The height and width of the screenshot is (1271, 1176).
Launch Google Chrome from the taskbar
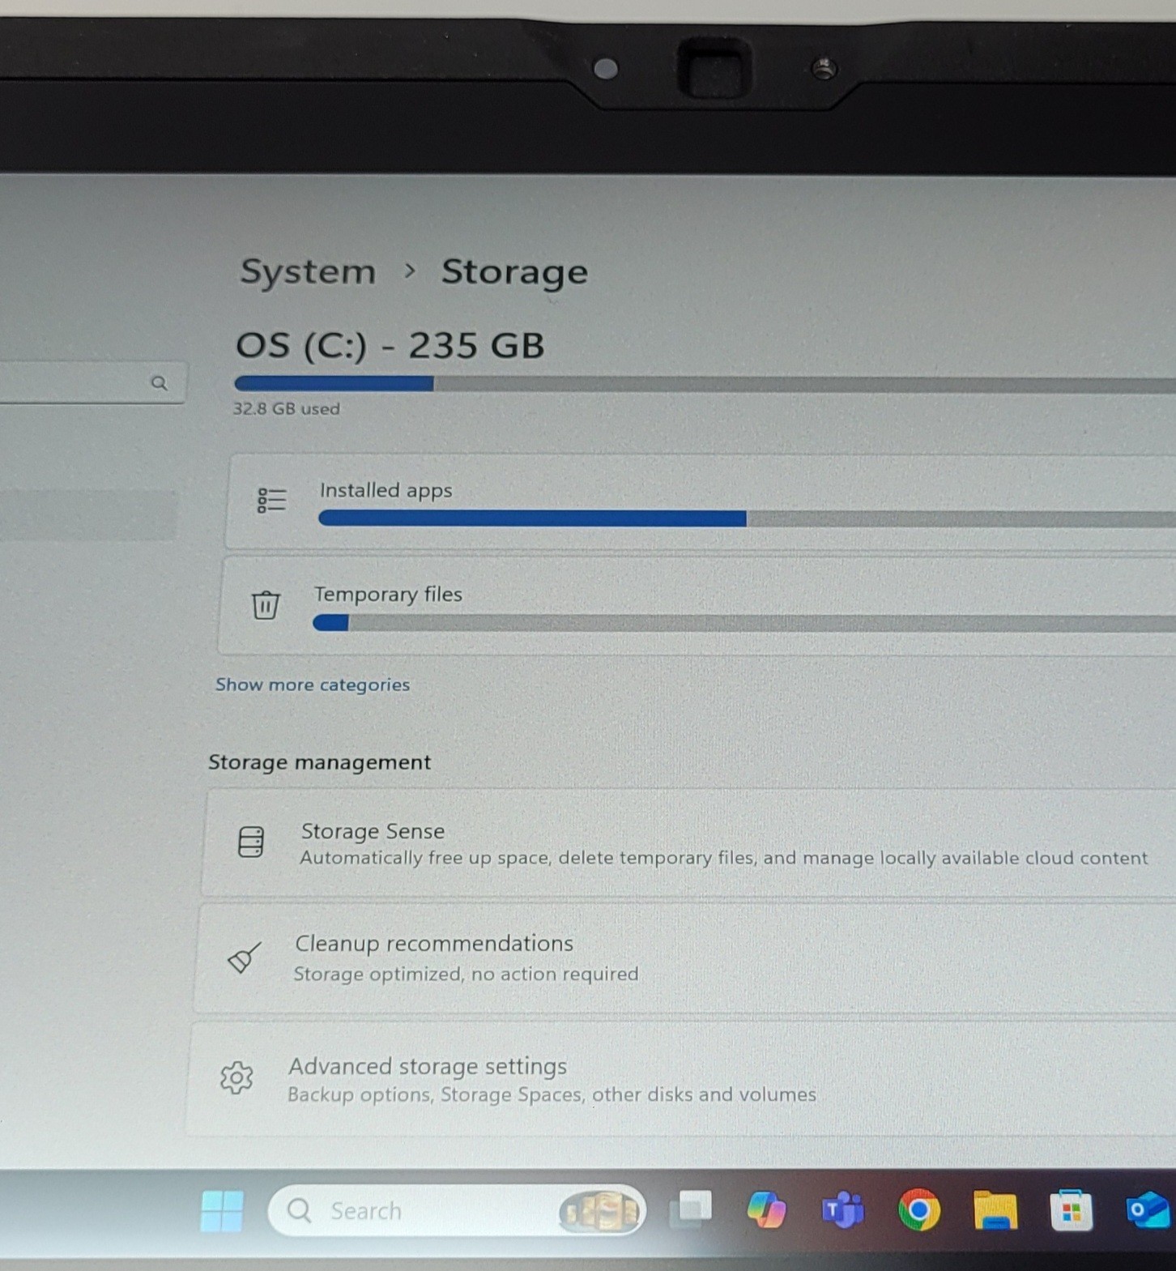click(x=918, y=1210)
